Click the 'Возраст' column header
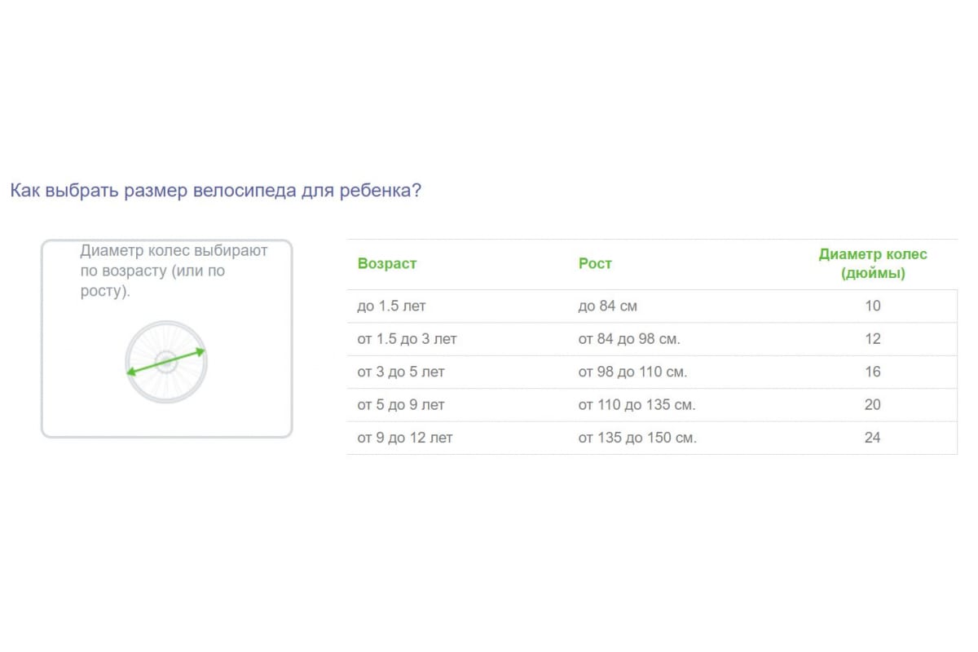The image size is (978, 652). [x=387, y=263]
